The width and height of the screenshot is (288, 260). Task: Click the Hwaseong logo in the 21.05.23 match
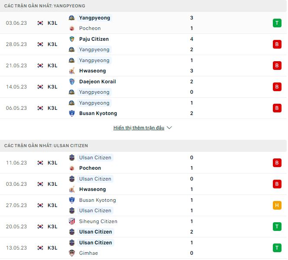pos(71,71)
